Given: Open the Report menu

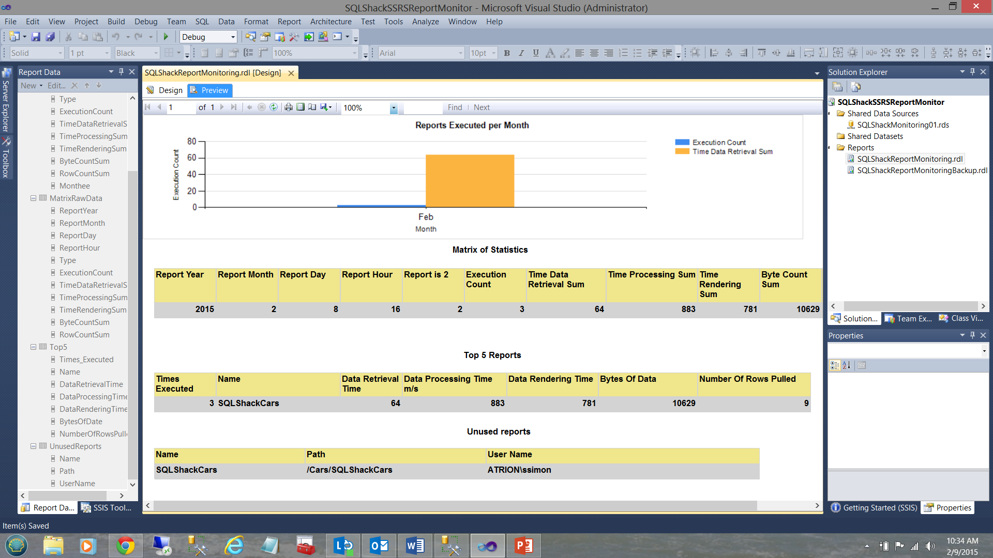Looking at the screenshot, I should point(289,21).
